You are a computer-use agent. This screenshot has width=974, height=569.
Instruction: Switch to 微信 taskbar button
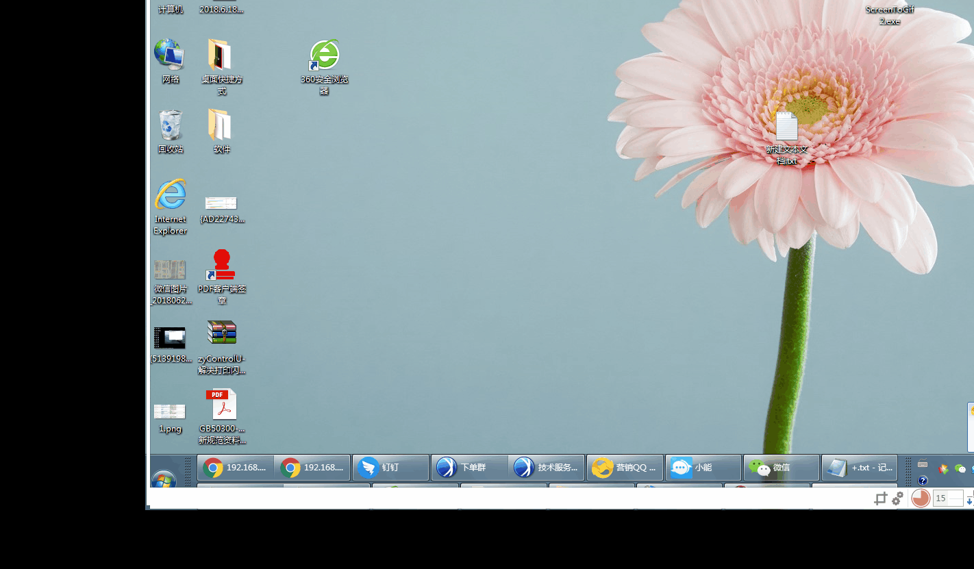point(782,468)
